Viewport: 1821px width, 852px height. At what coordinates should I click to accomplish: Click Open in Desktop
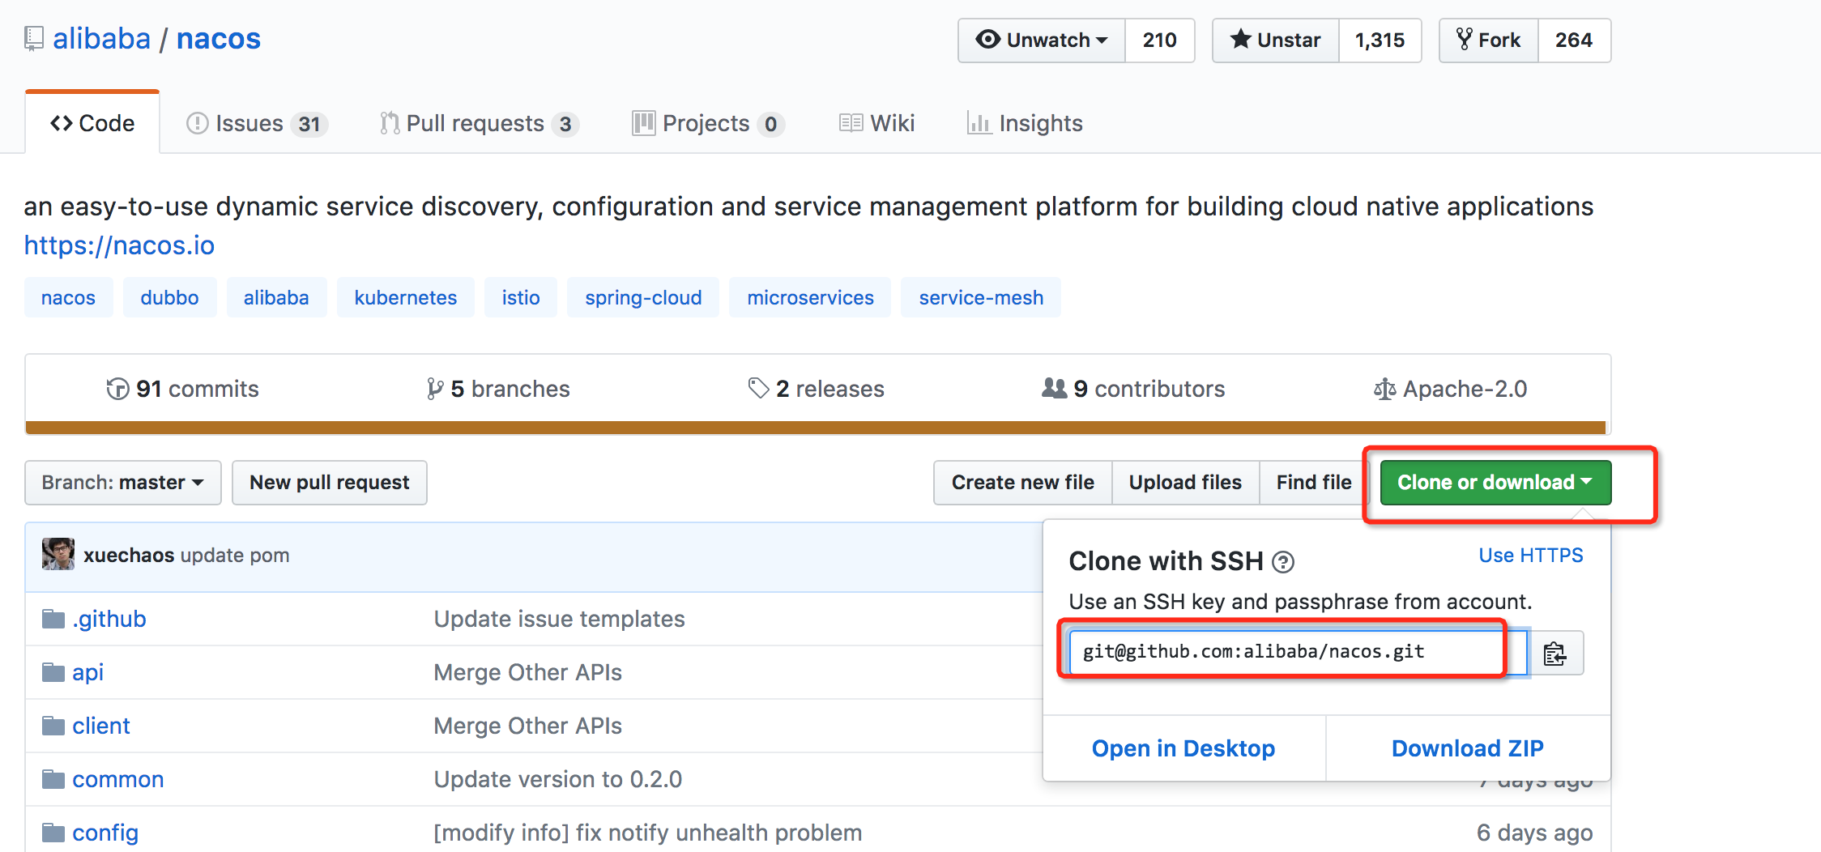click(x=1183, y=748)
